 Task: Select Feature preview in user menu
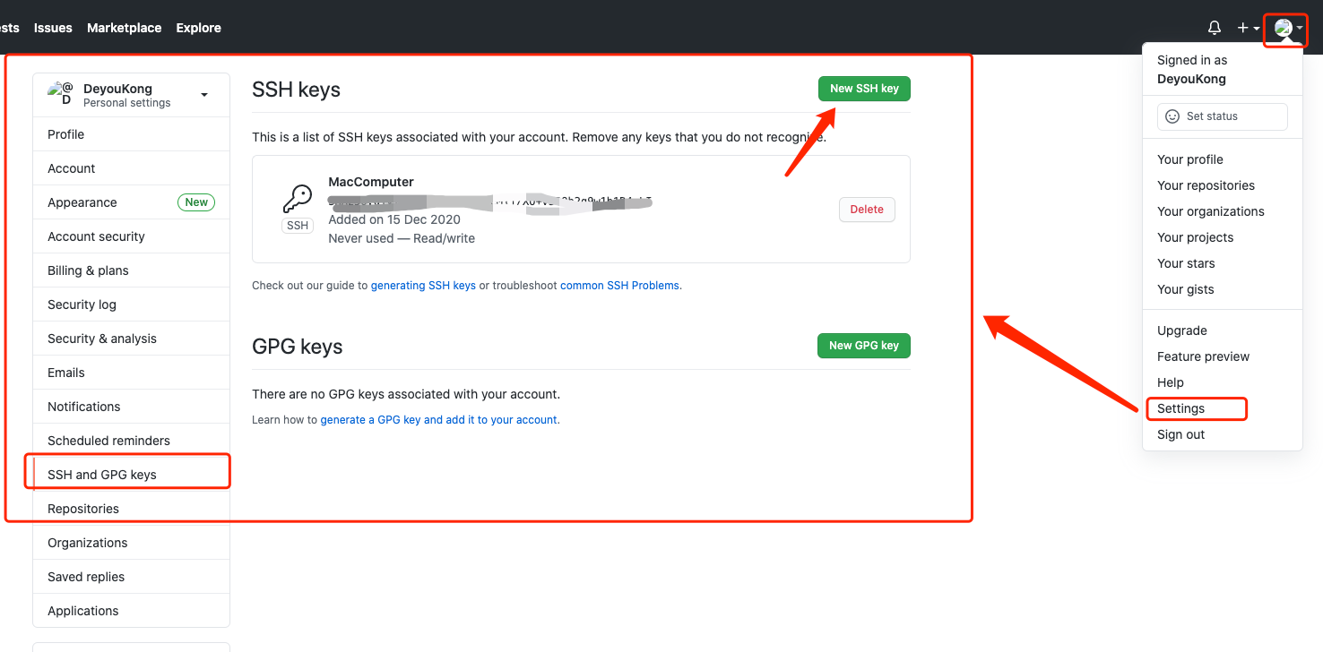click(1222, 356)
